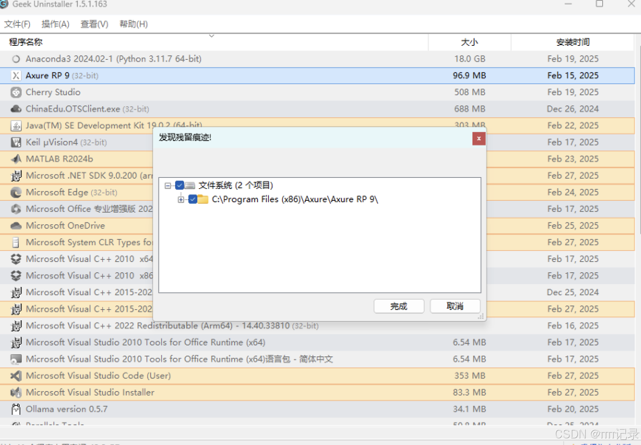Click the Microsoft Office program icon
This screenshot has height=445, width=641.
coord(16,209)
